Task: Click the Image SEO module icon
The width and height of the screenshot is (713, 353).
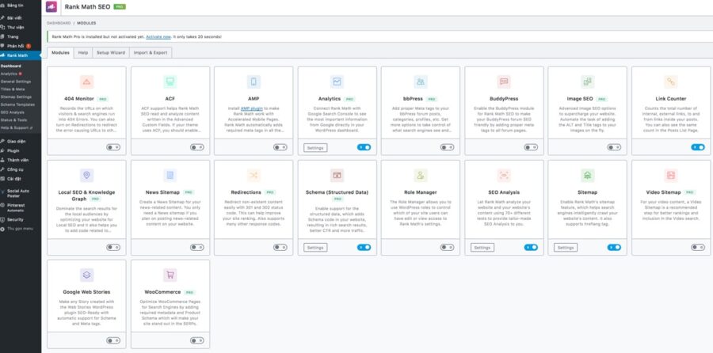Action: 588,82
